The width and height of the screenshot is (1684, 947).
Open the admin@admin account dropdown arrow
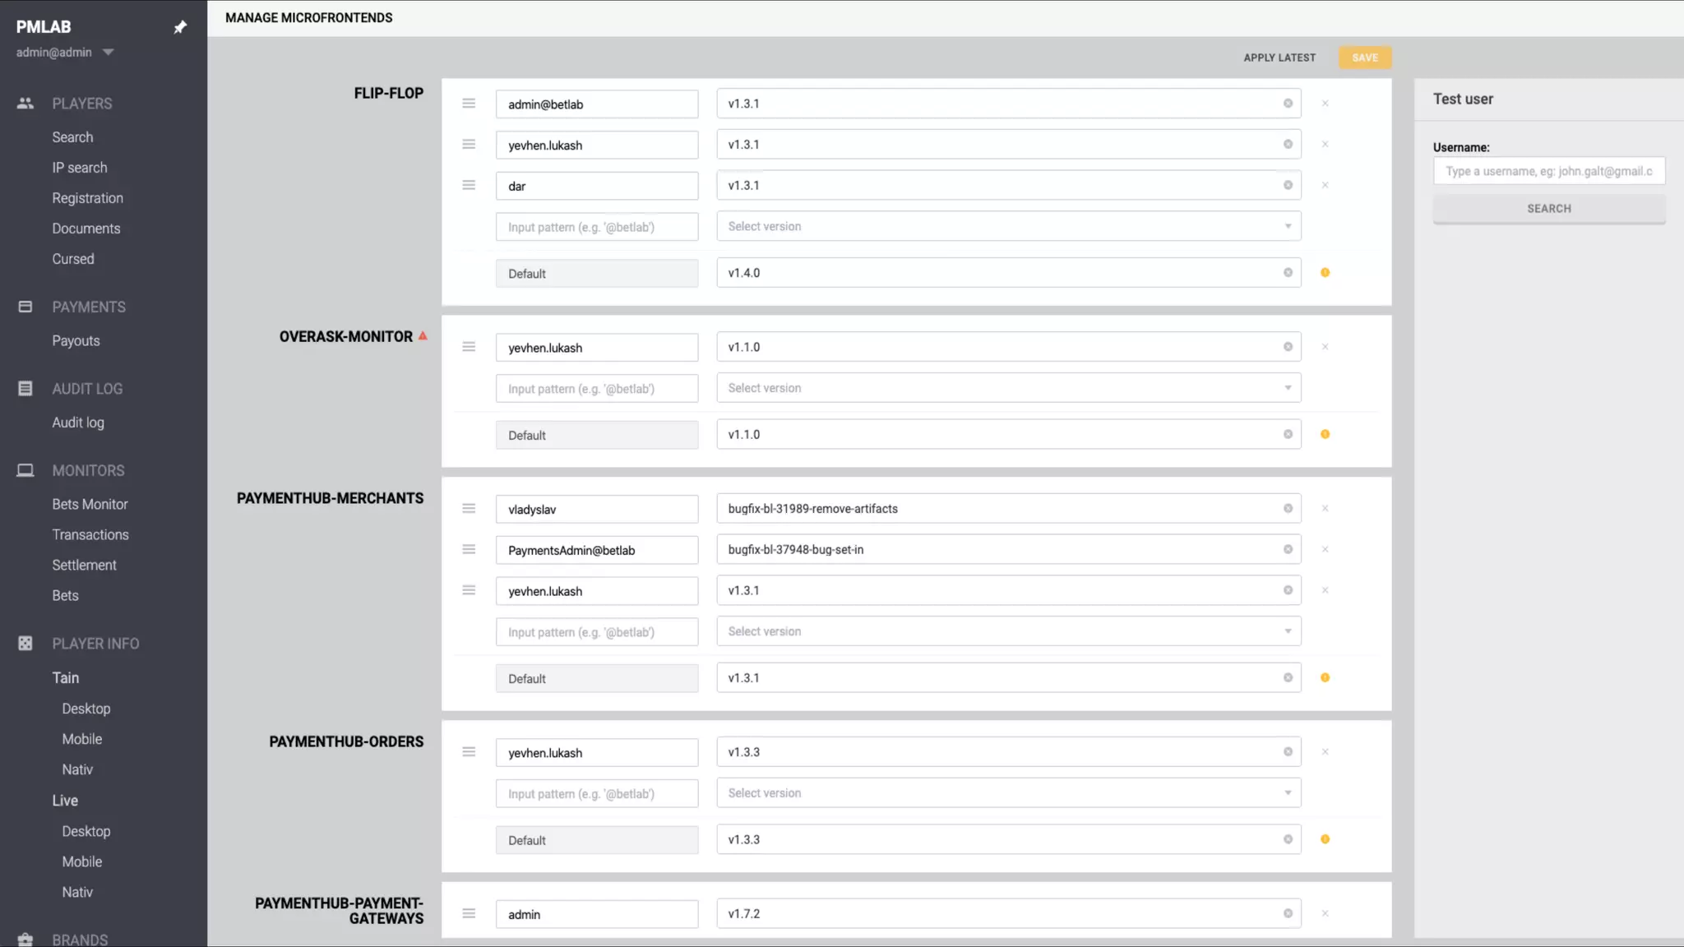[x=108, y=53]
